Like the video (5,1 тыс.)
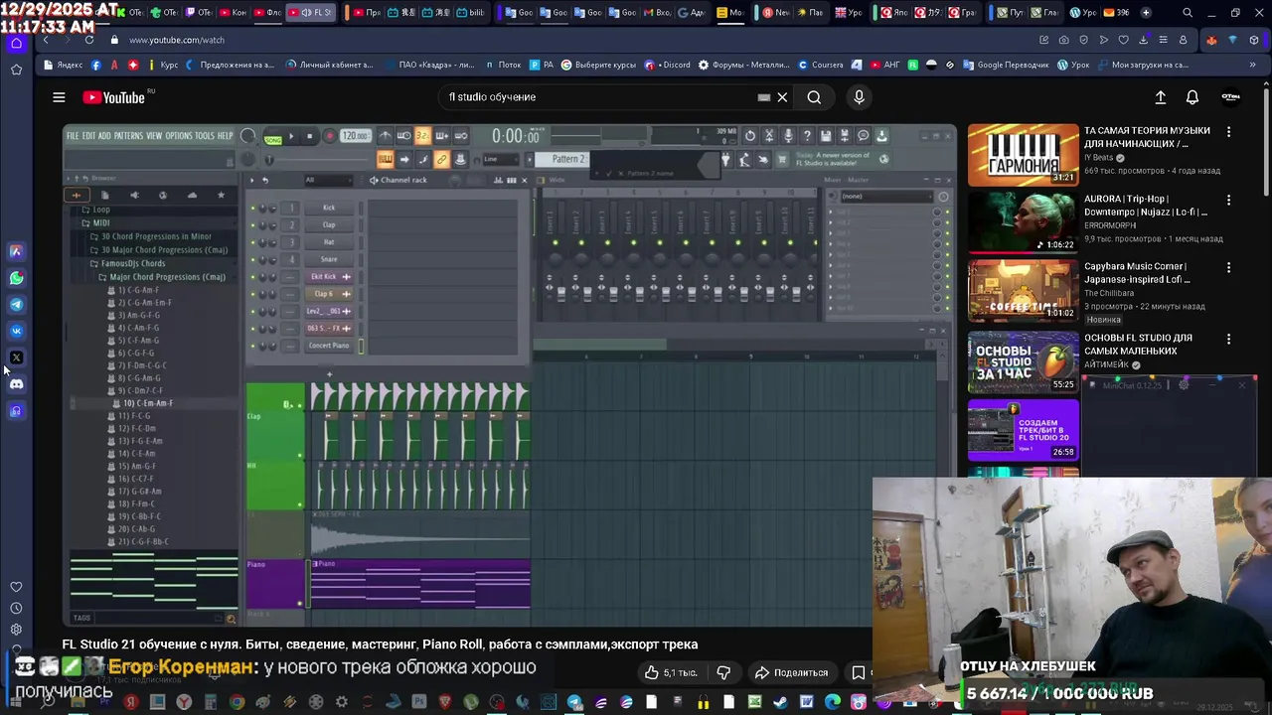Screen dimensions: 1272x715 pos(670,672)
